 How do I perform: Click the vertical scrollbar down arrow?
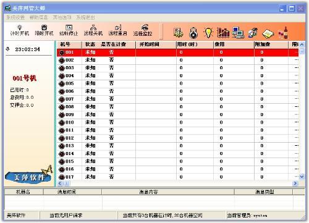(x=302, y=177)
